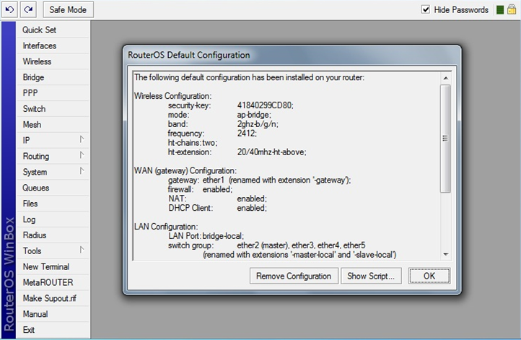Click the 'WAN (gateway) Configuration:' heading
The image size is (521, 340).
[185, 170]
